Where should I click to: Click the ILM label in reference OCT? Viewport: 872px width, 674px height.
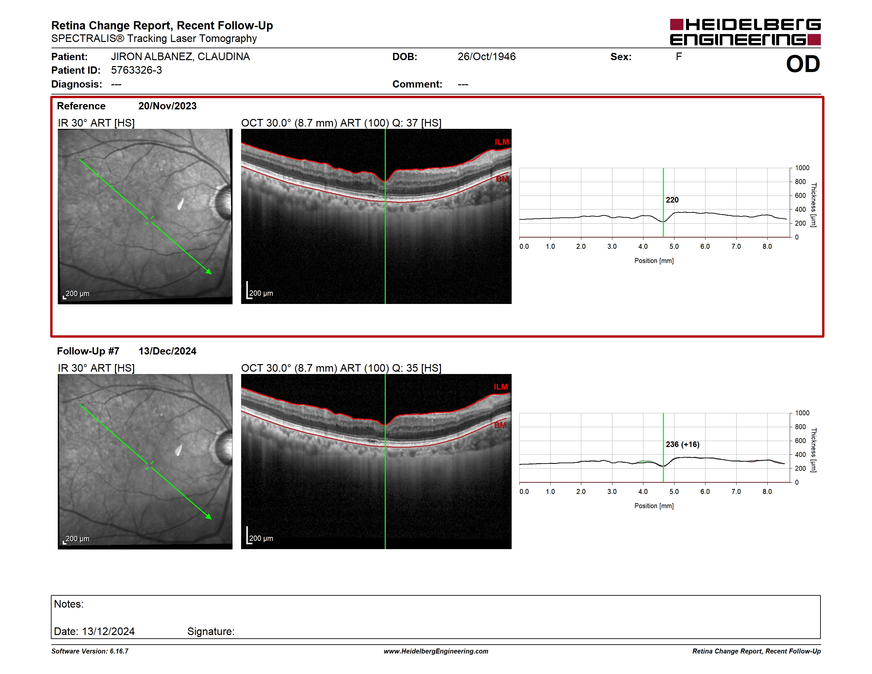click(501, 142)
